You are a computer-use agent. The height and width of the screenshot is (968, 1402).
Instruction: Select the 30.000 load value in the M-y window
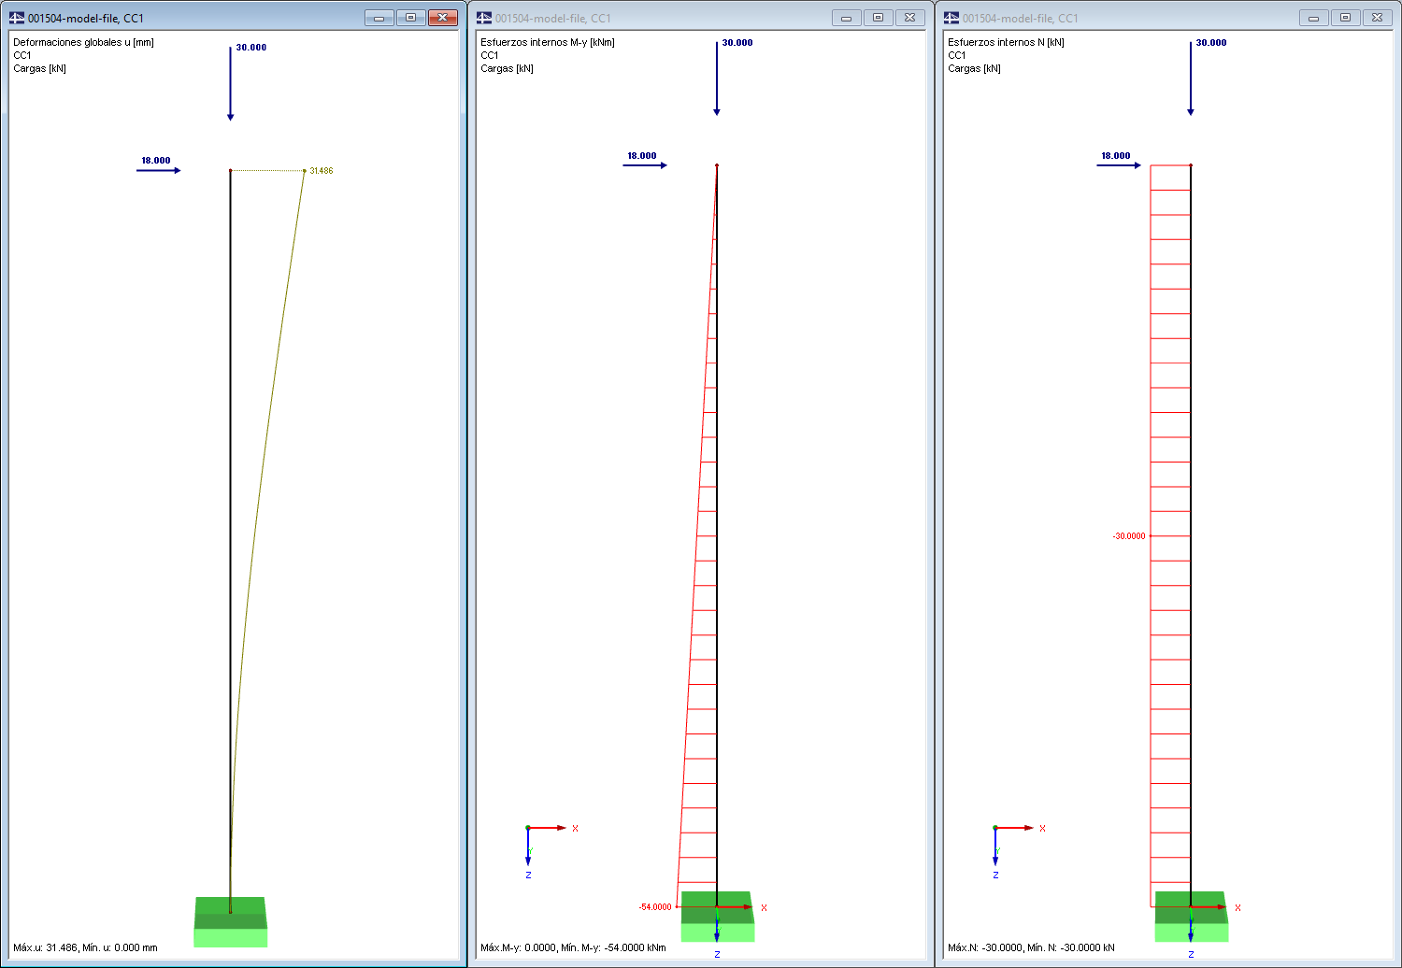pyautogui.click(x=737, y=42)
